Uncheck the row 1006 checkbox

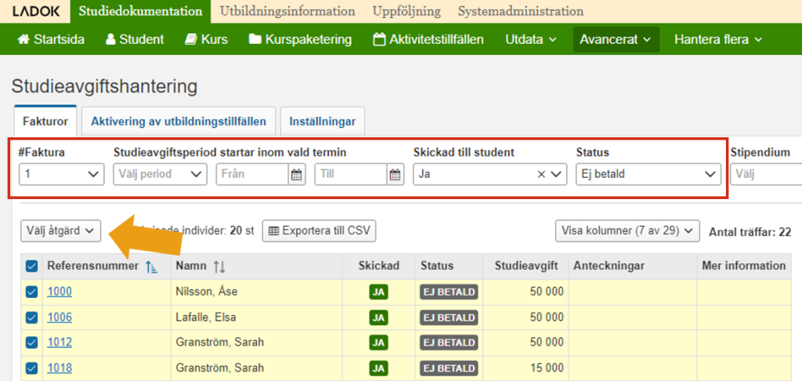(x=31, y=317)
